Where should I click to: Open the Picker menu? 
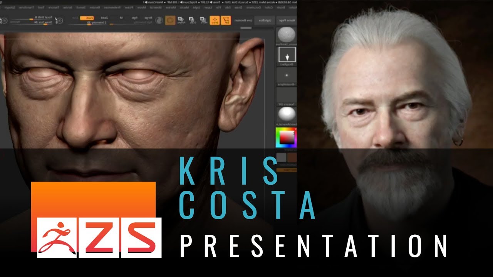click(129, 8)
